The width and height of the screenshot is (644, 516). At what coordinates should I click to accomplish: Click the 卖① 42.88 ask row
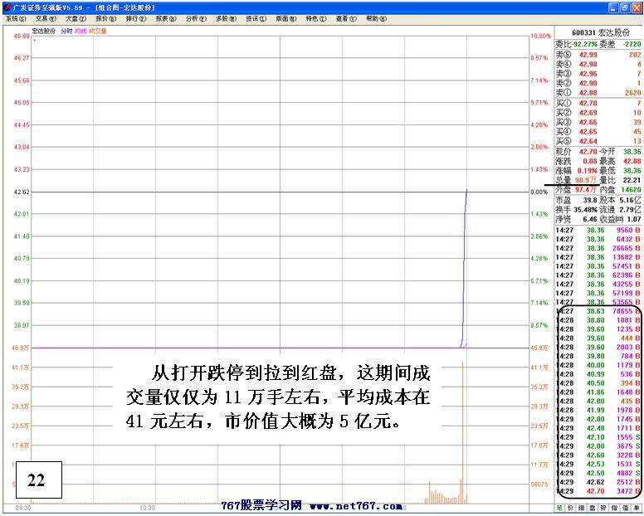coord(598,93)
